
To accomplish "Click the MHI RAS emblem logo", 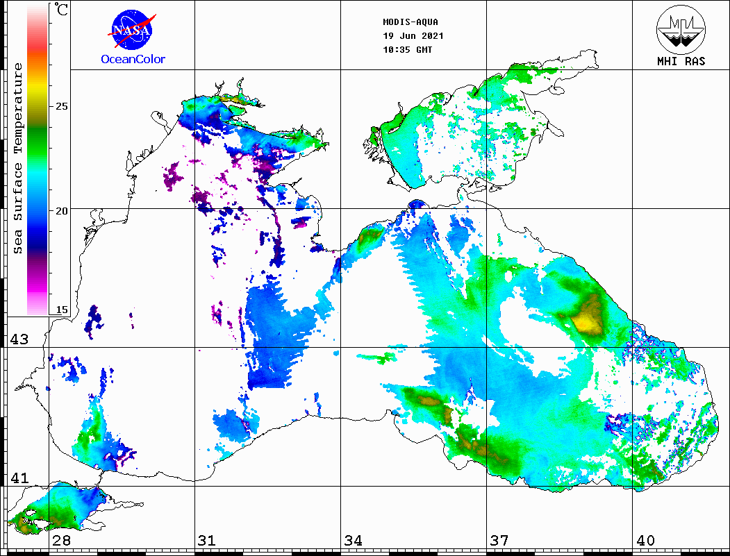I will (681, 28).
